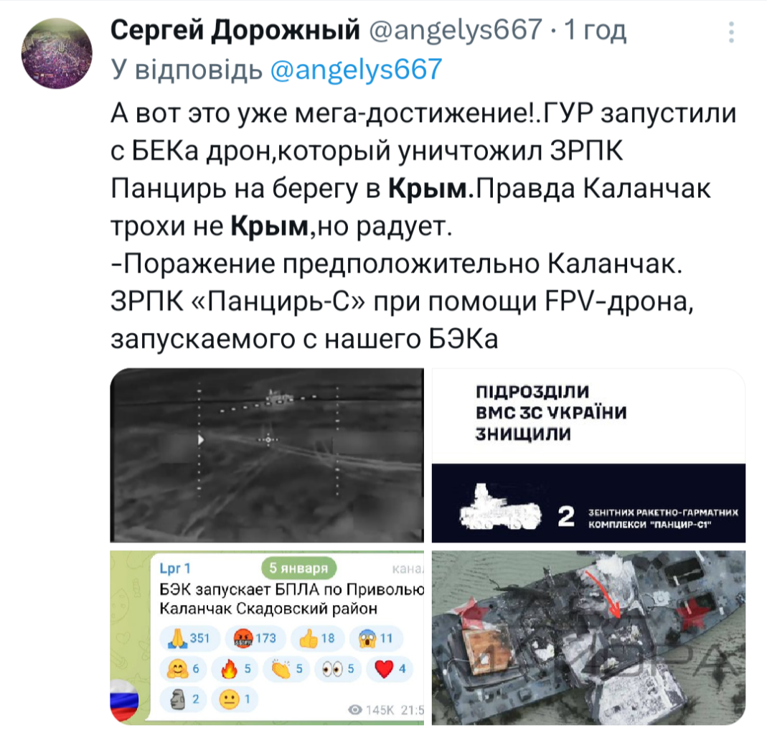
Task: Select the red heart reaction with 4
Action: point(390,668)
